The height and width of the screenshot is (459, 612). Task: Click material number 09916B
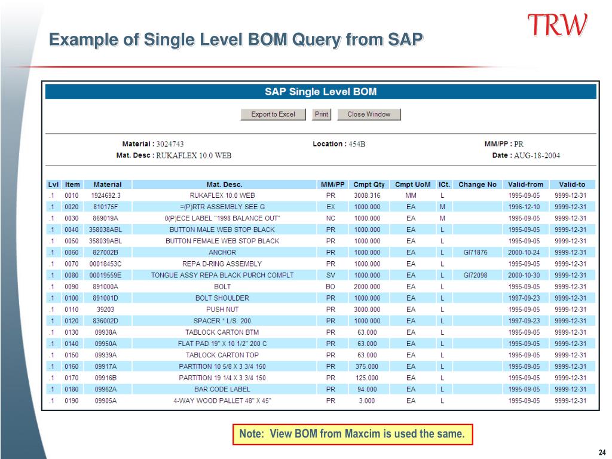(105, 378)
